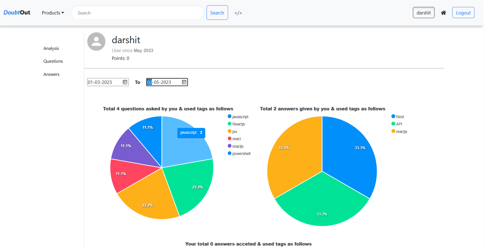Click the Logout button

pos(463,13)
